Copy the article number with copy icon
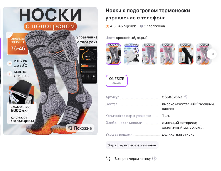221x171 pixels. coord(185,97)
